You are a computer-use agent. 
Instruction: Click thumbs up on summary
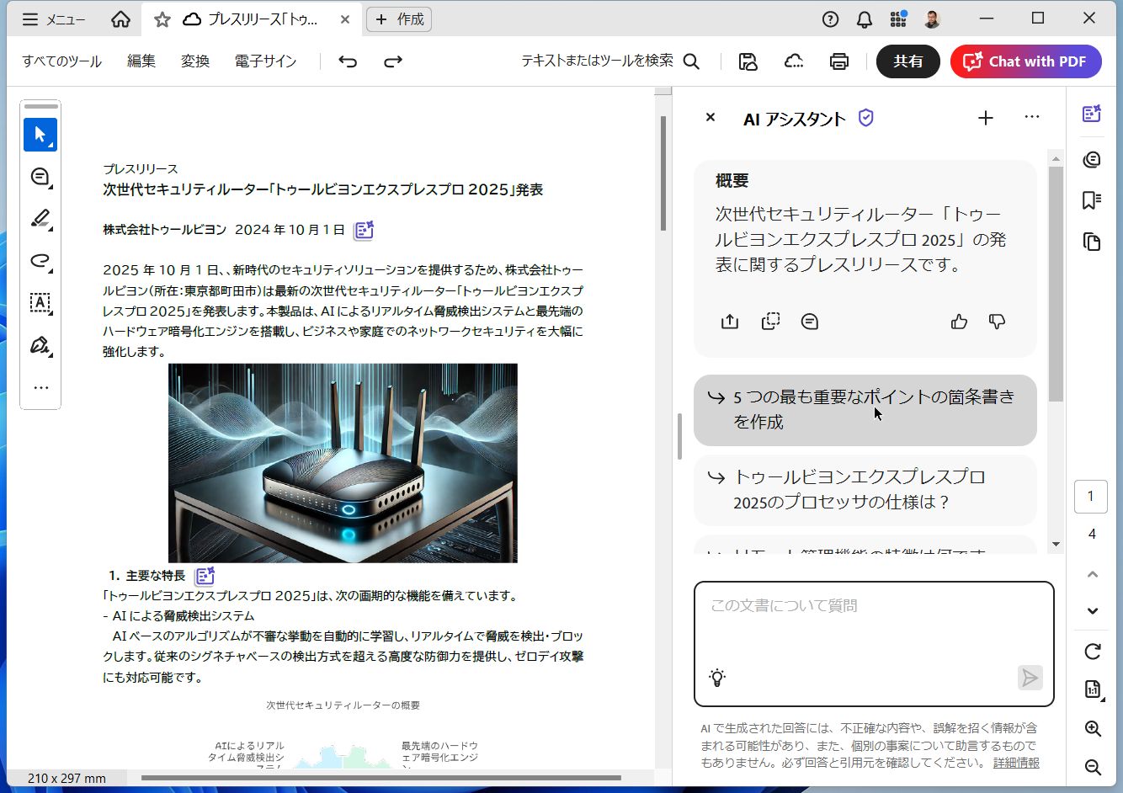tap(959, 322)
